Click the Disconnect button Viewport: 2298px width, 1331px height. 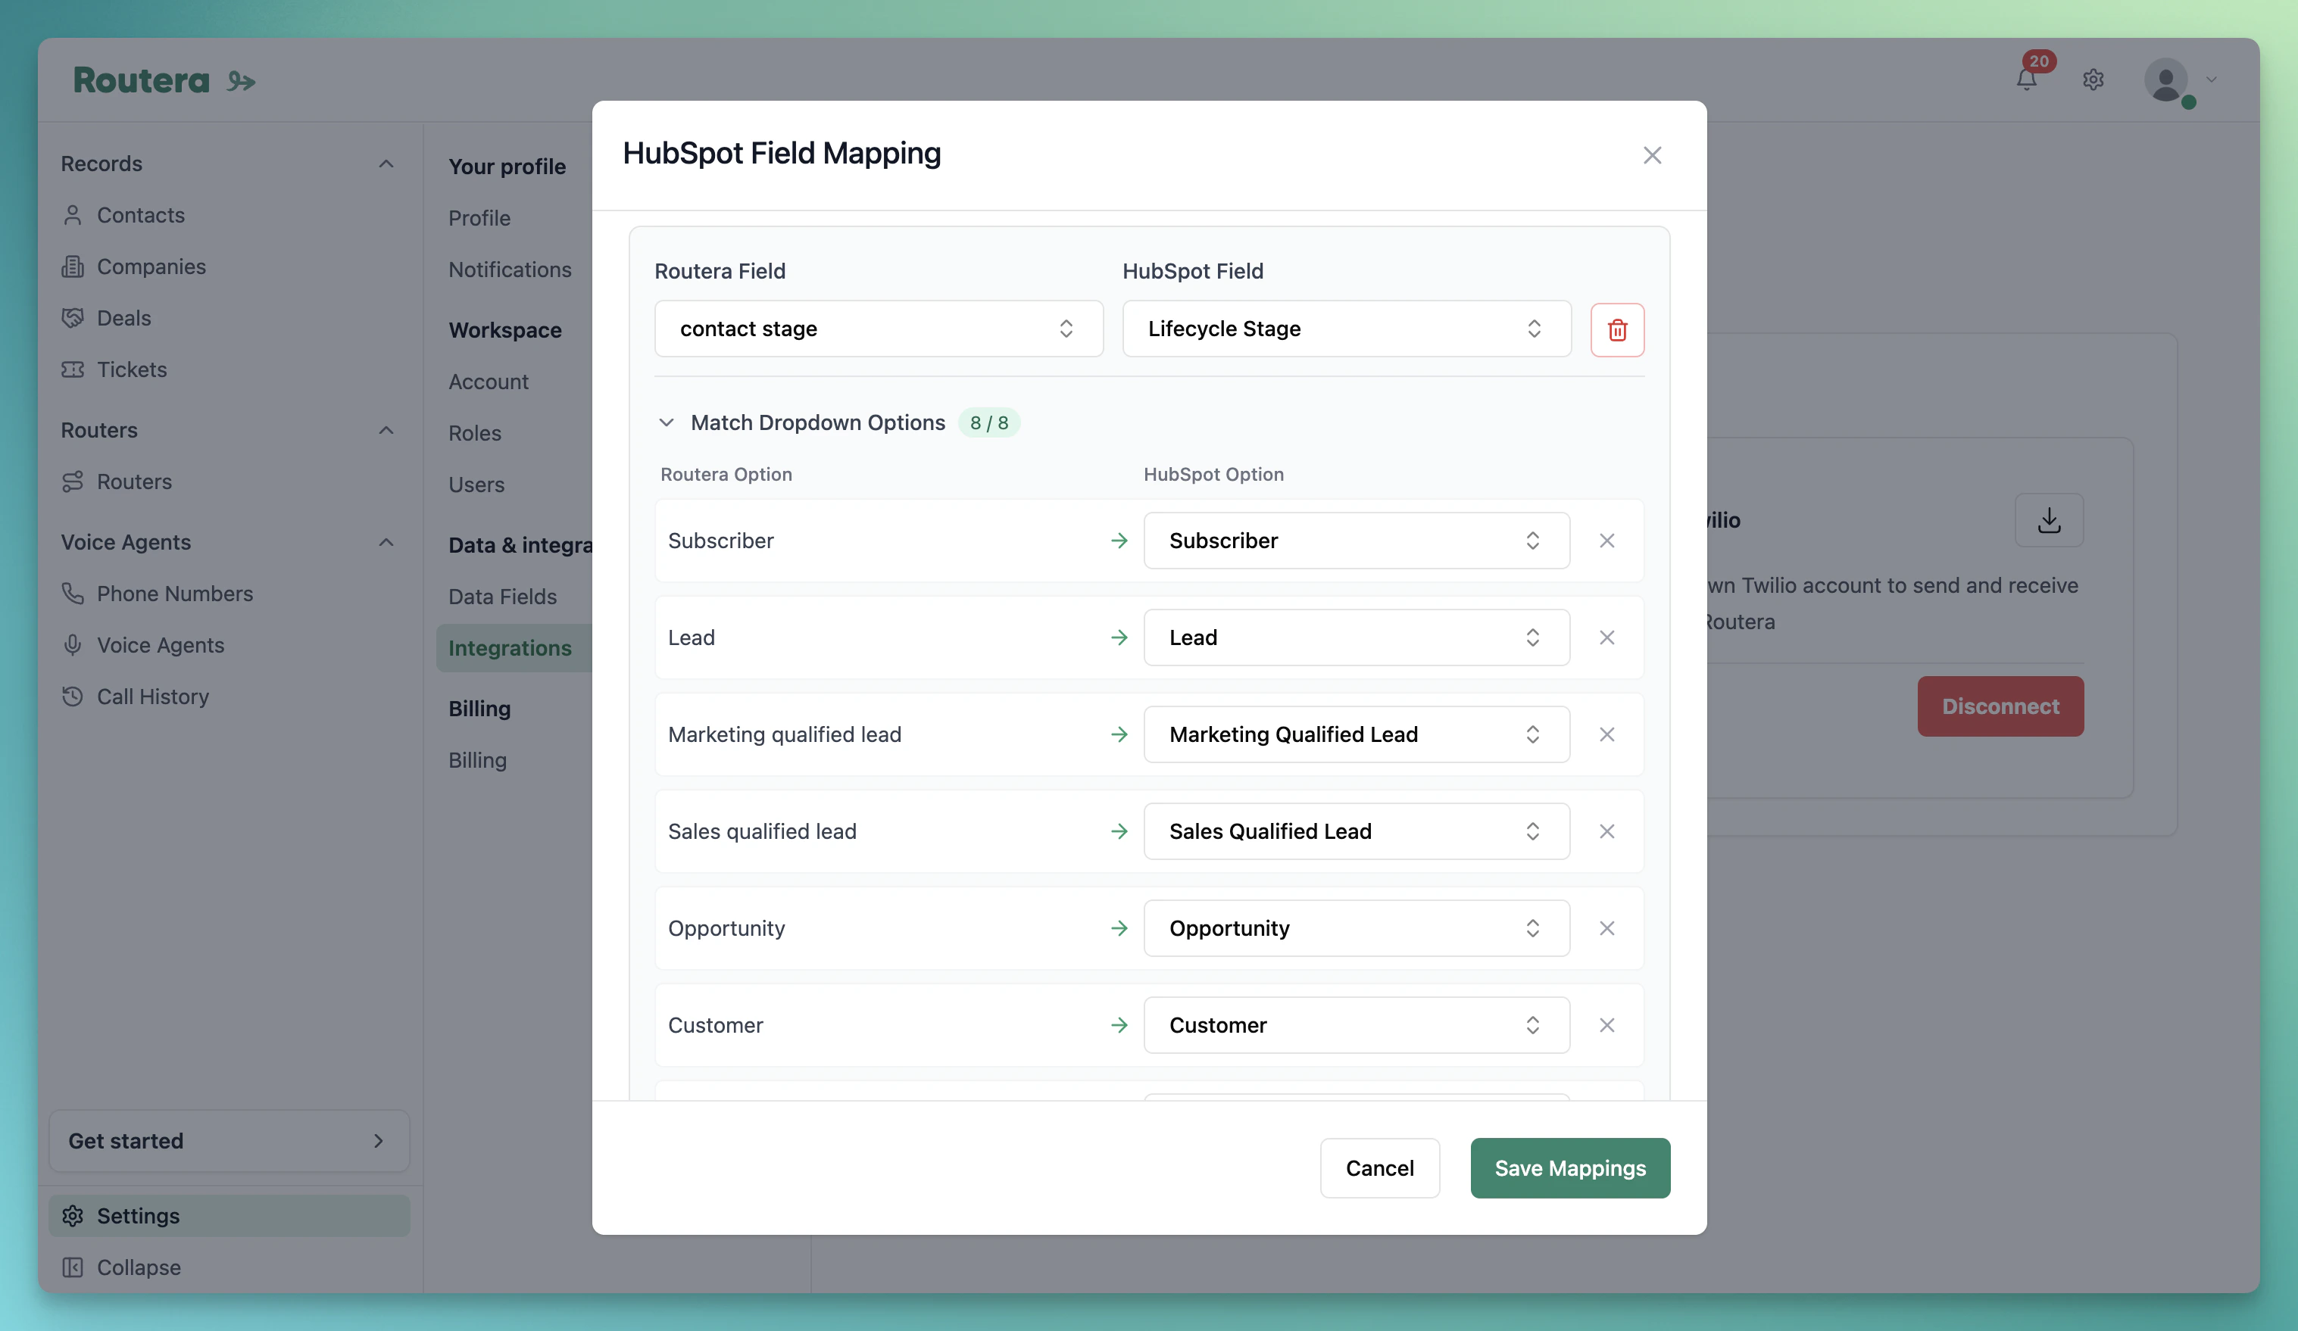tap(2000, 706)
